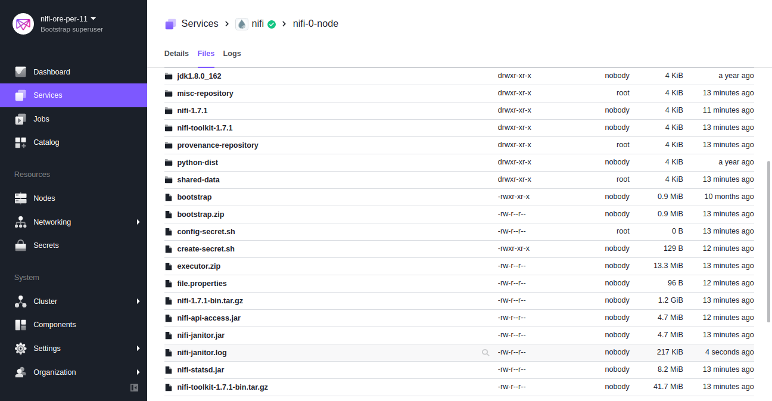
Task: Open the nifi-ore-per-11 cluster dropdown
Action: point(68,18)
